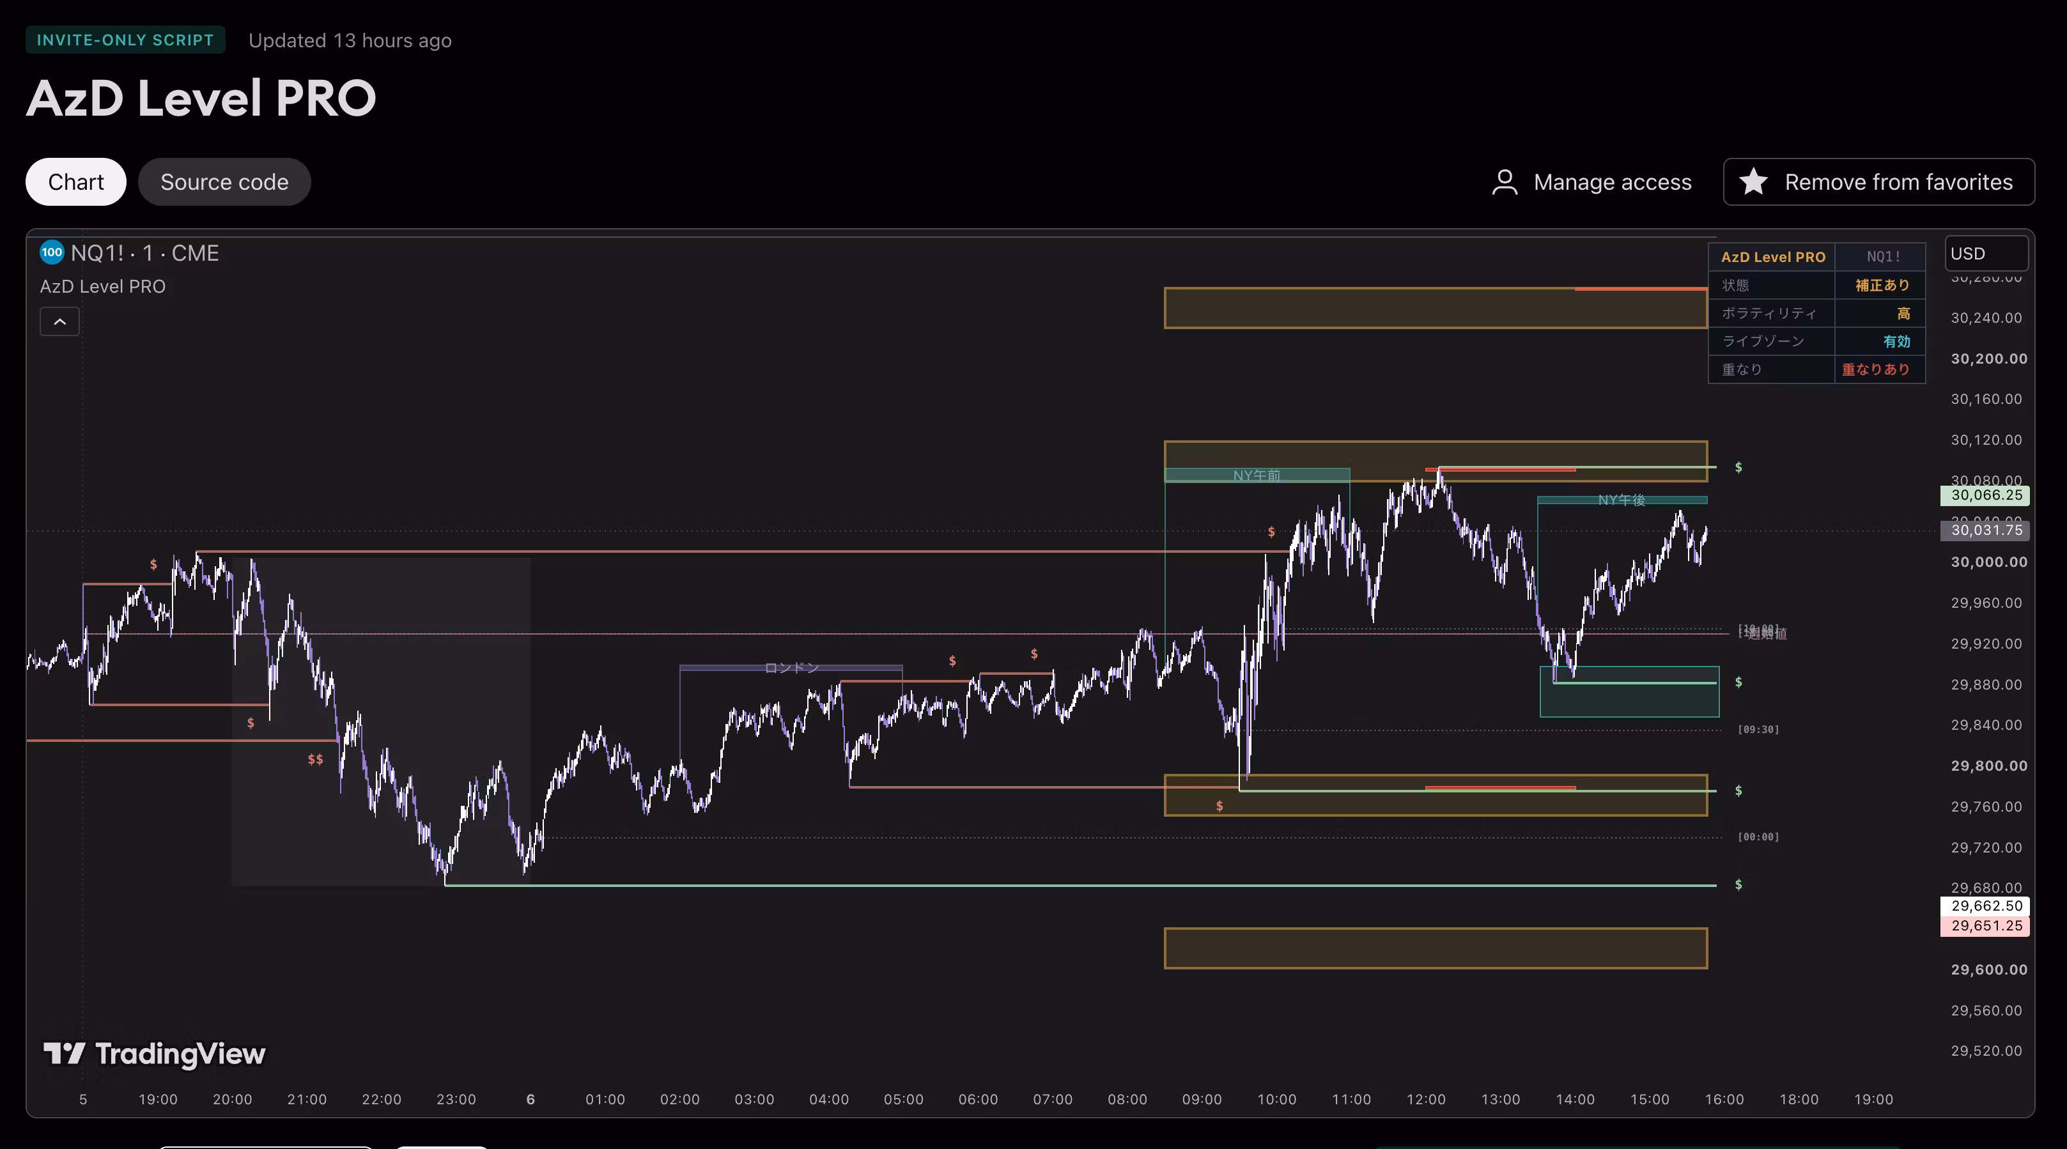2067x1149 pixels.
Task: Click the 状態 row label
Action: point(1736,285)
